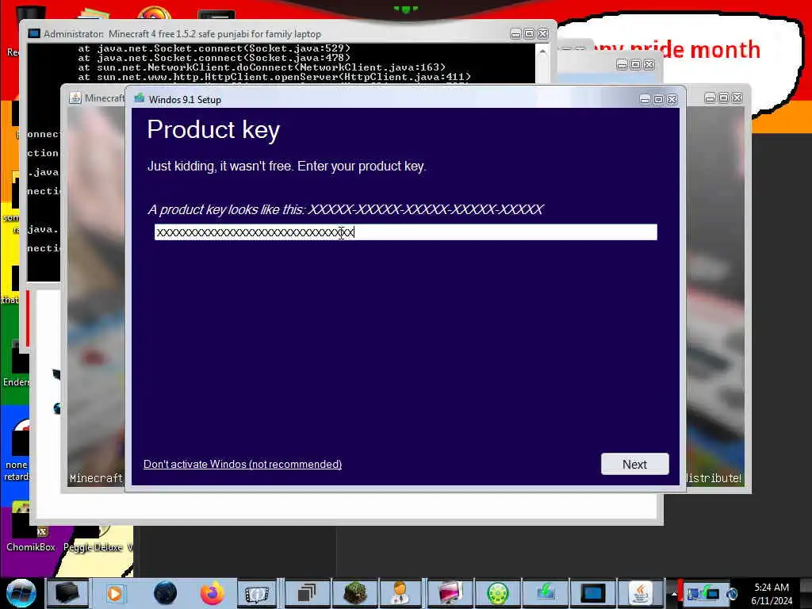Switch to the command prompt taskbar icon
The image size is (812, 609).
coord(593,593)
